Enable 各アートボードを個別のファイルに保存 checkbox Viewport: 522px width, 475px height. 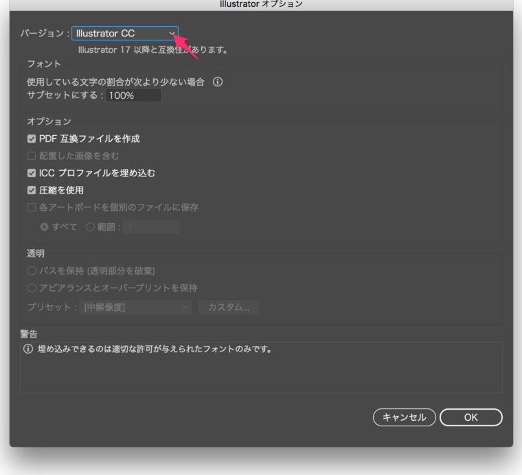32,207
